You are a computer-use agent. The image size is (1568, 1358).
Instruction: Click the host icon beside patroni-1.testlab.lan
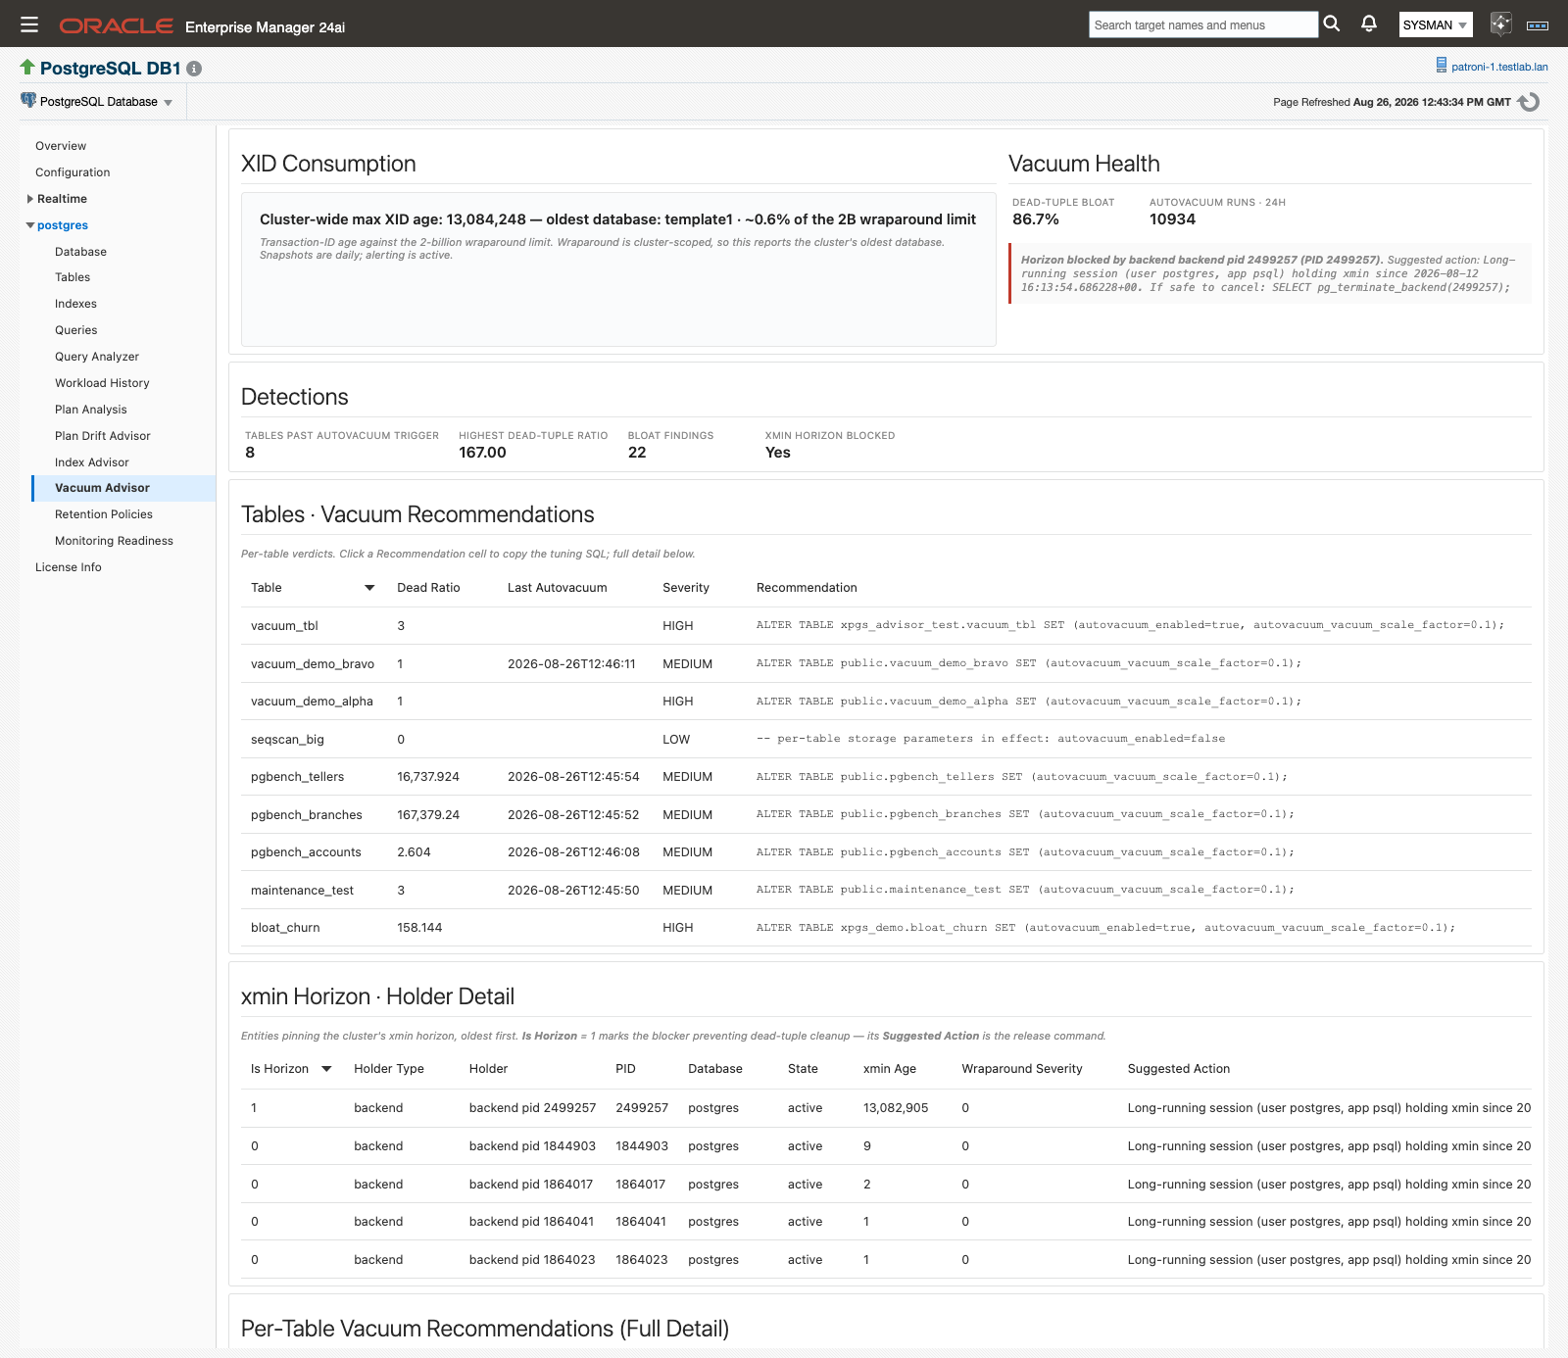click(x=1441, y=66)
